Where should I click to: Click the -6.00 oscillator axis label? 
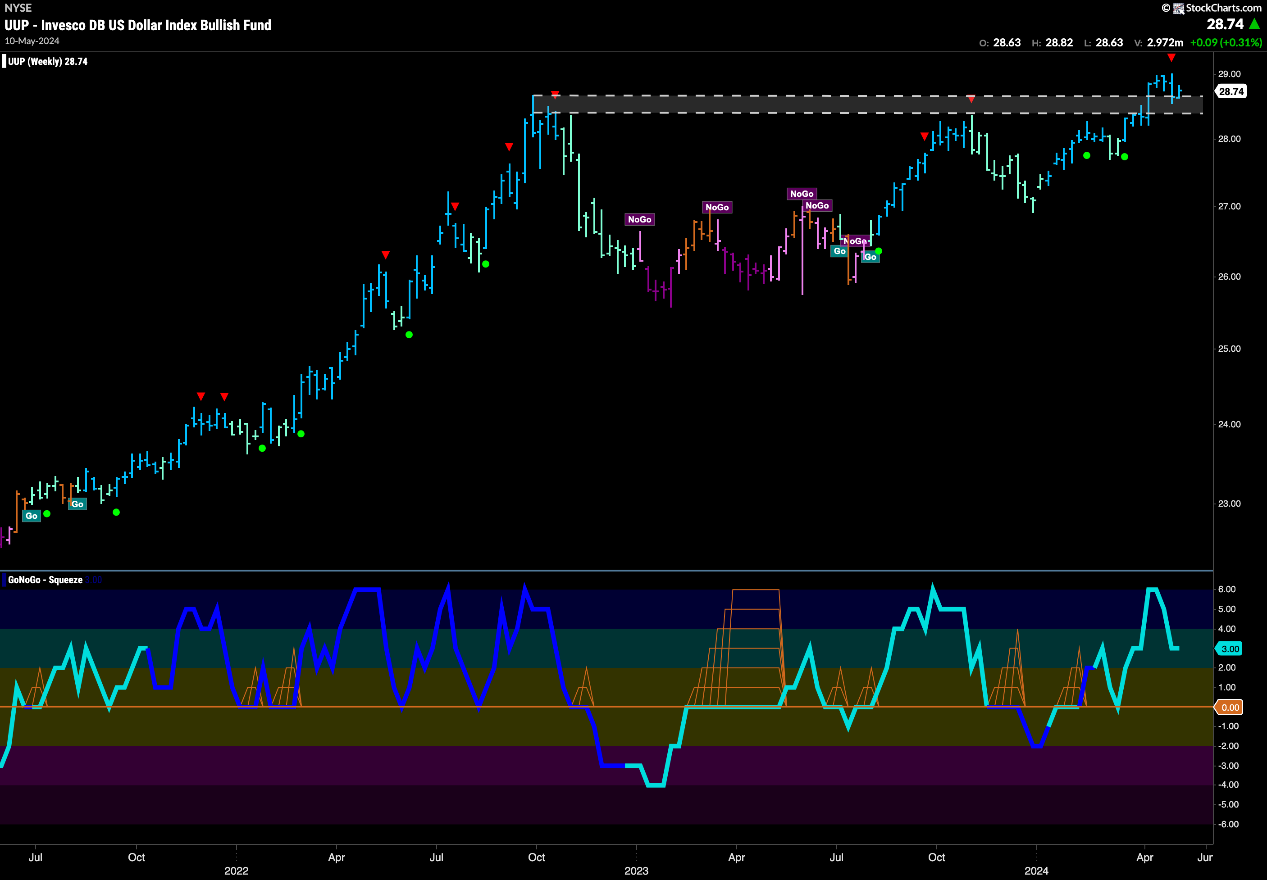click(1227, 824)
